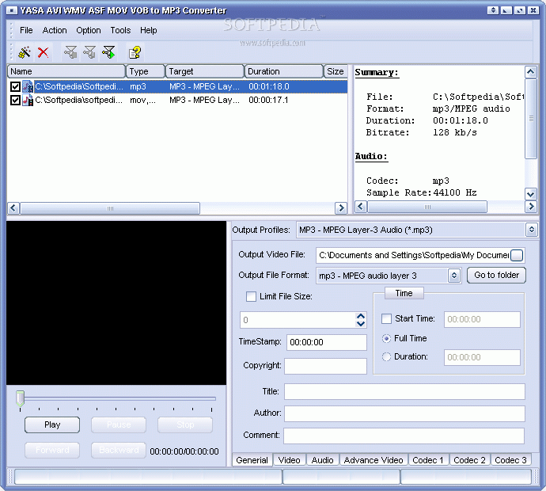546x491 pixels.
Task: Switch to the Video tab
Action: (290, 460)
